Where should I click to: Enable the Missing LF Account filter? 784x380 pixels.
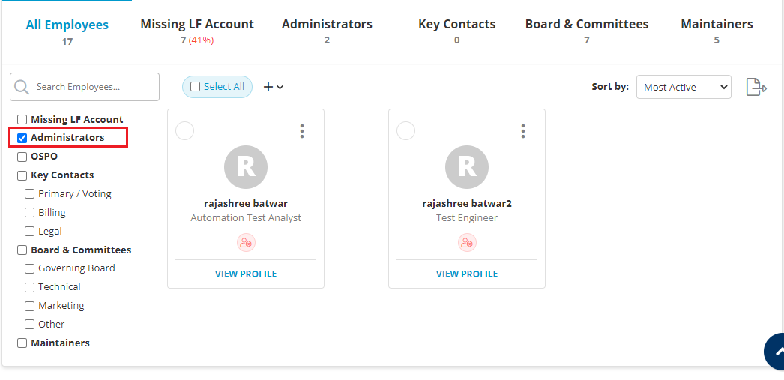click(x=22, y=120)
